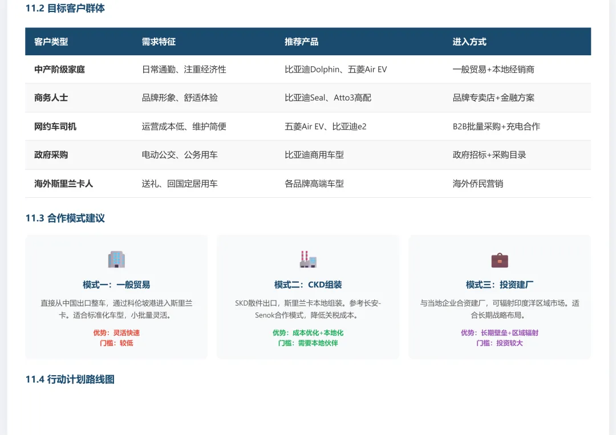This screenshot has height=435, width=616.
Task: Click the green text 门槛：需要本地伙伴
Action: pyautogui.click(x=308, y=343)
